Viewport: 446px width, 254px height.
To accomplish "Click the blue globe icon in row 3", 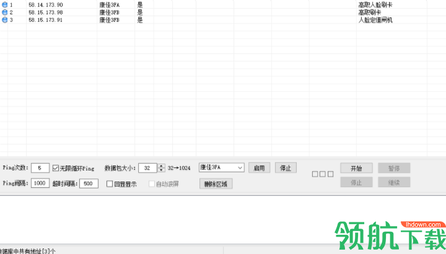I will pos(4,20).
